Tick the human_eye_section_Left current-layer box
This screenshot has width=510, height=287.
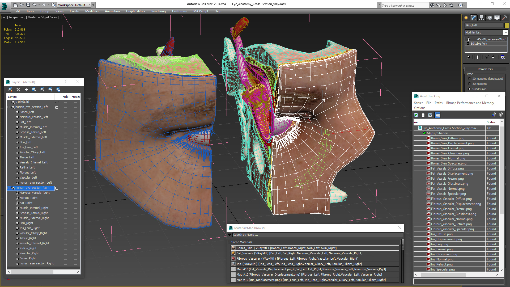[57, 107]
